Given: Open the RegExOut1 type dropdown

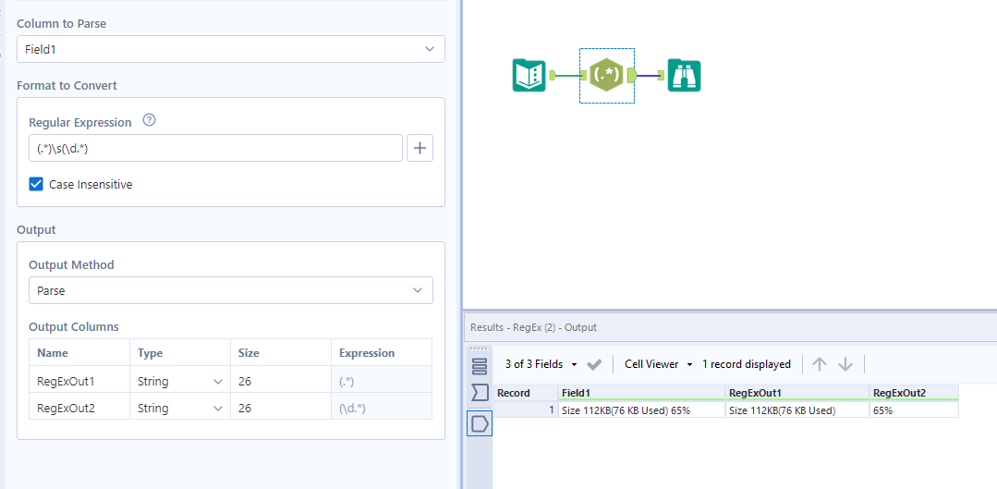Looking at the screenshot, I should click(180, 381).
